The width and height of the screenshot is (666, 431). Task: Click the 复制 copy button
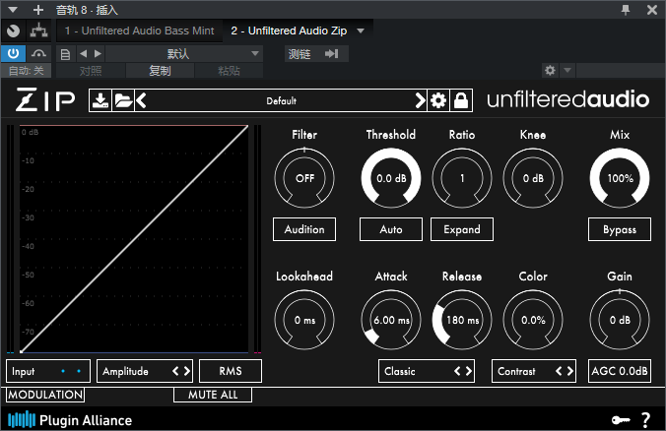click(x=160, y=71)
